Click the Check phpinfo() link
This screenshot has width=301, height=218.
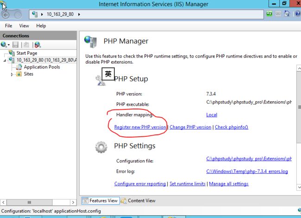tap(232, 127)
